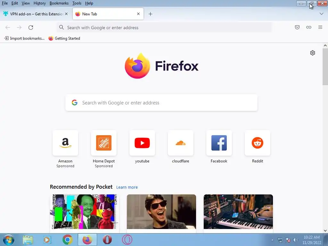328x246 pixels.
Task: Close the VPN add-on tab
Action: [66, 14]
